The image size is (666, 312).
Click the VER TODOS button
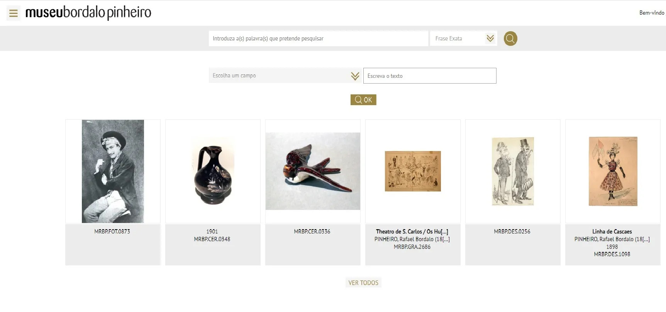click(363, 283)
